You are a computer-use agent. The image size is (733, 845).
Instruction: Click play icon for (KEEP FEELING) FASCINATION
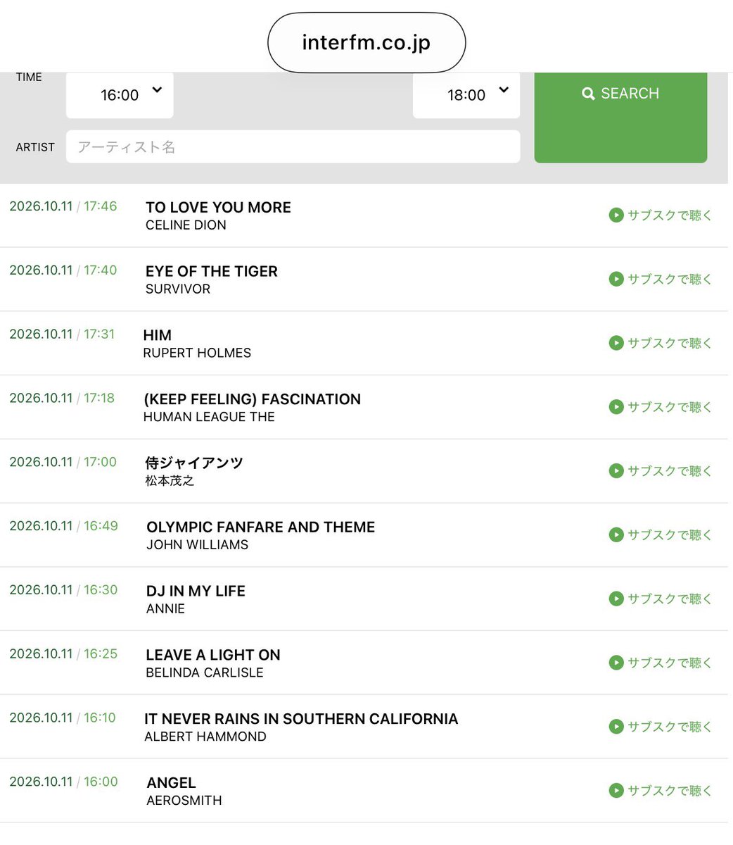click(616, 406)
